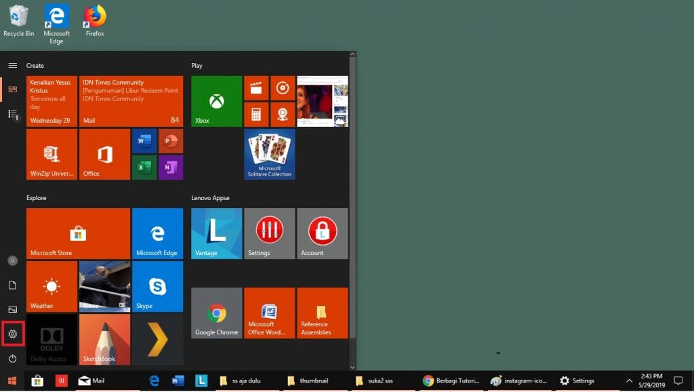Open Microsoft Edge desktop shortcut

pos(56,24)
